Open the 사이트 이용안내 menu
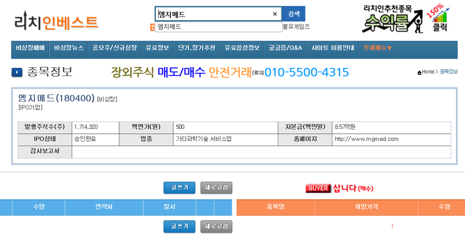Viewport: 465px width, 244px height. pyautogui.click(x=333, y=48)
